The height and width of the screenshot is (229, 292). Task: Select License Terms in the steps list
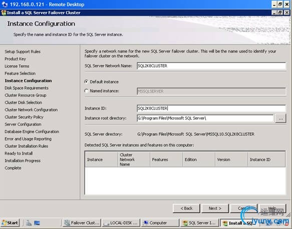click(x=17, y=66)
